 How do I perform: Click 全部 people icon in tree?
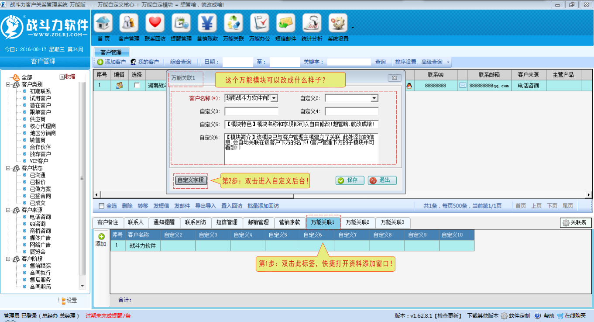[x=16, y=77]
